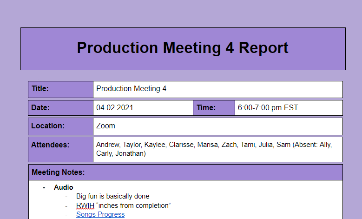Click the Big fun is basically done line

pos(112,196)
